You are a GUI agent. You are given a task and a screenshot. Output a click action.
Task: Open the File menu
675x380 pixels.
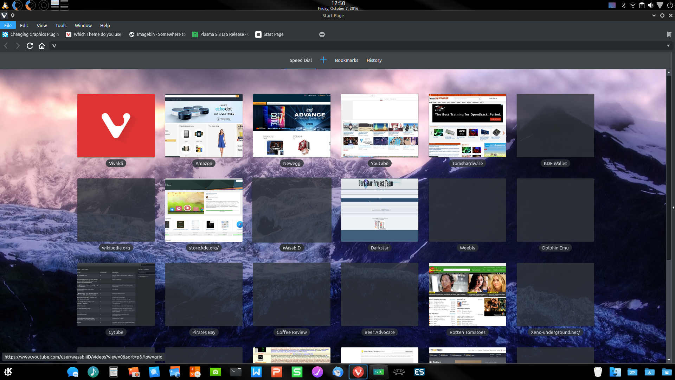coord(8,25)
